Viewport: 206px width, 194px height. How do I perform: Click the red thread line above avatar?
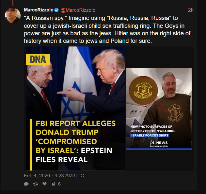pos(13,3)
